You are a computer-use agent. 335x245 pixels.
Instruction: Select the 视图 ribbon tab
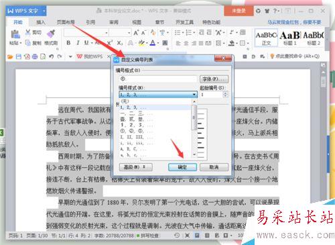(x=137, y=22)
